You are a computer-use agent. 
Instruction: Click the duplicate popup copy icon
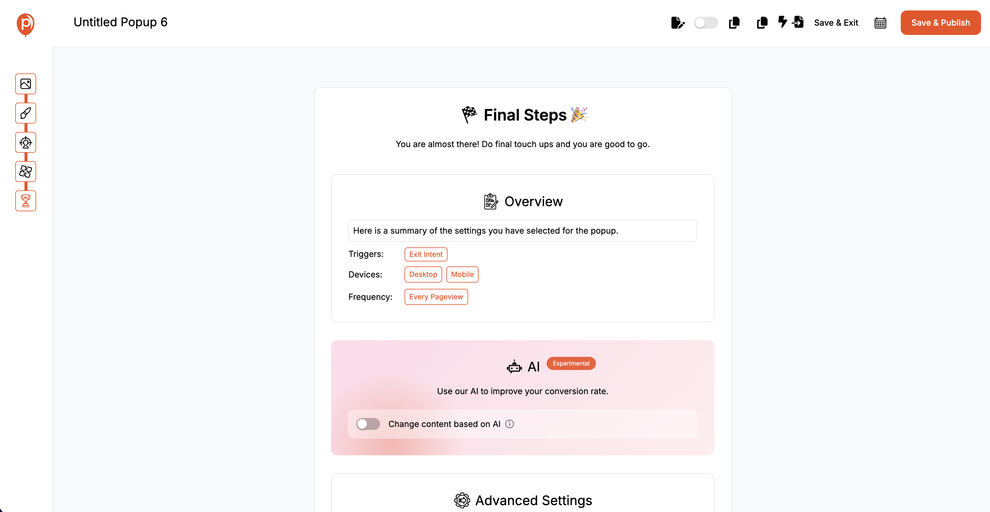[x=734, y=23]
